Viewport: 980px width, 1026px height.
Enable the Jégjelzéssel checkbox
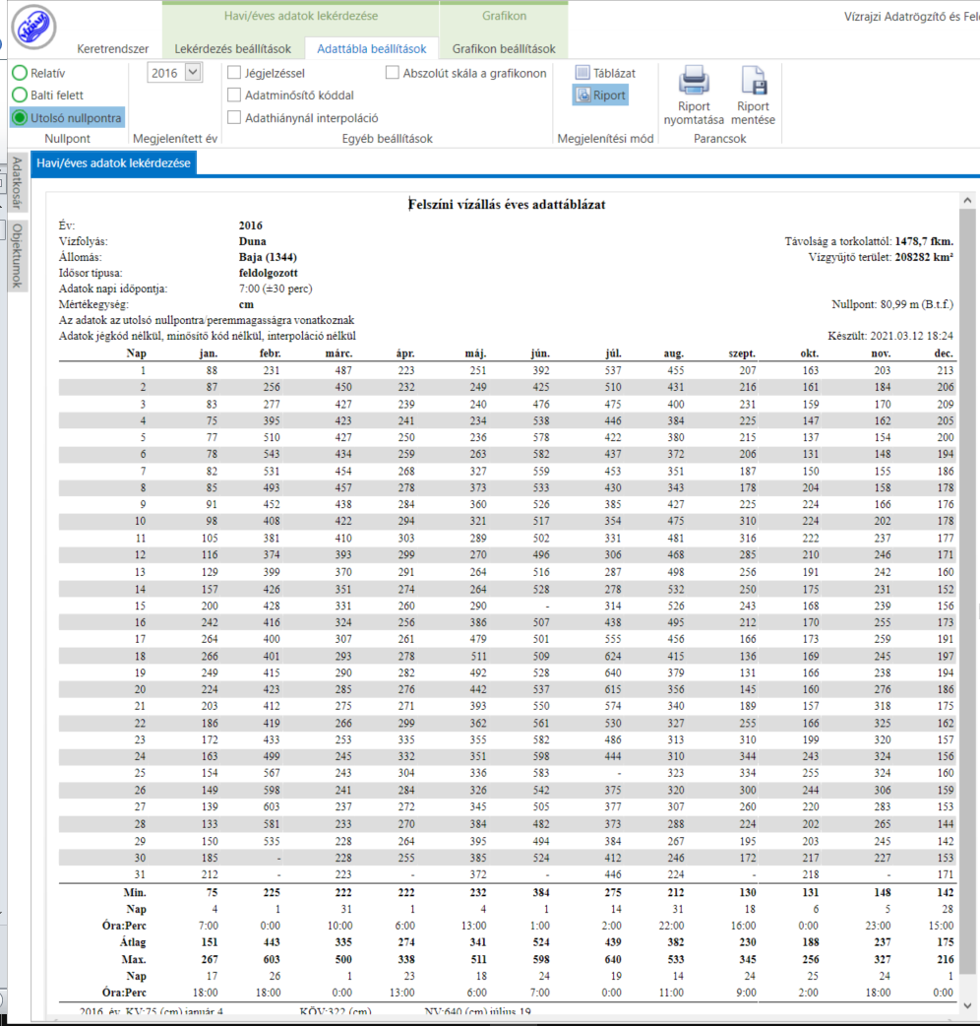234,73
